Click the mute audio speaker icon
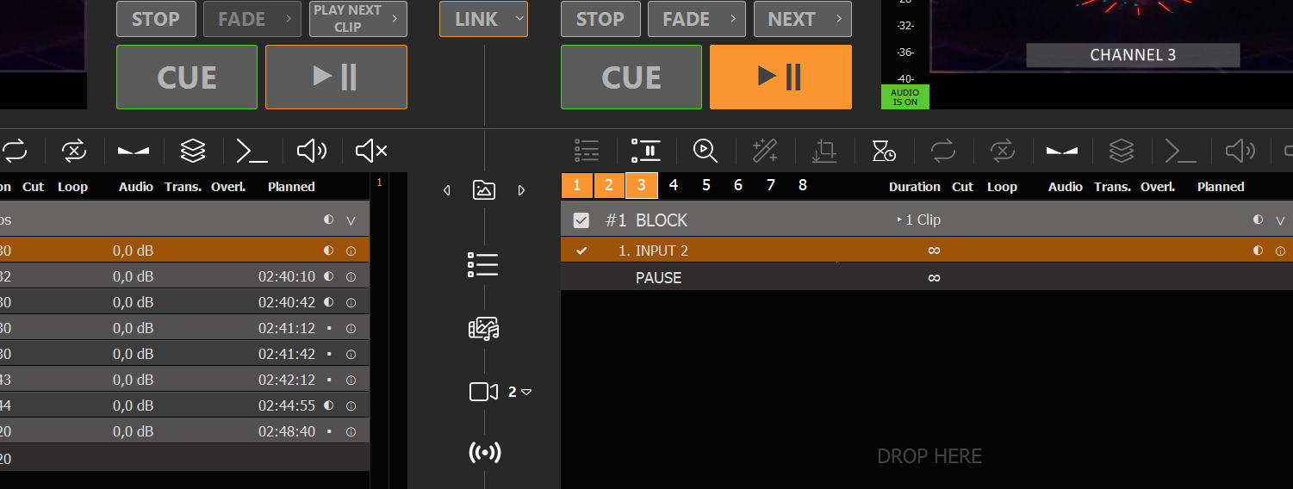 [371, 152]
